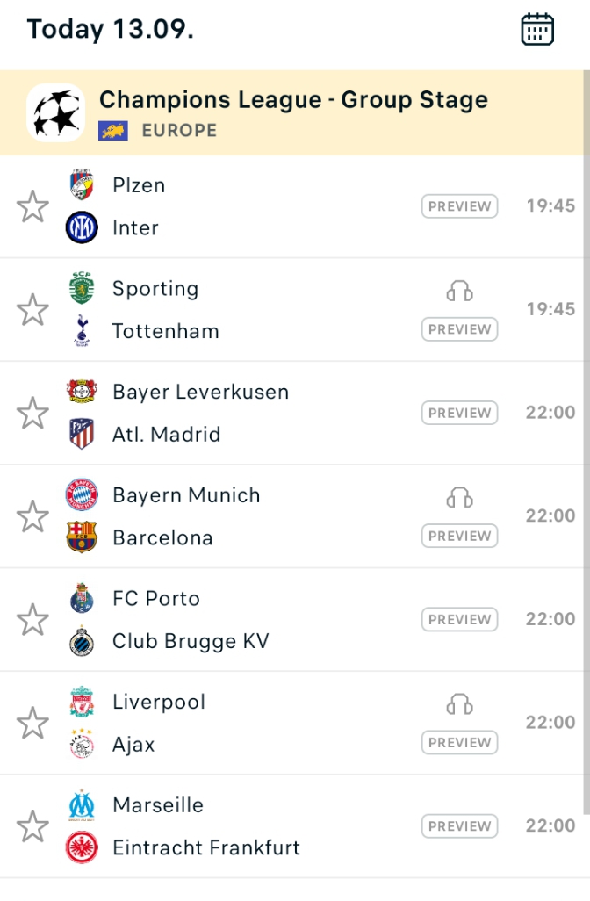Open PREVIEW for Plzen vs Inter

[x=459, y=206]
